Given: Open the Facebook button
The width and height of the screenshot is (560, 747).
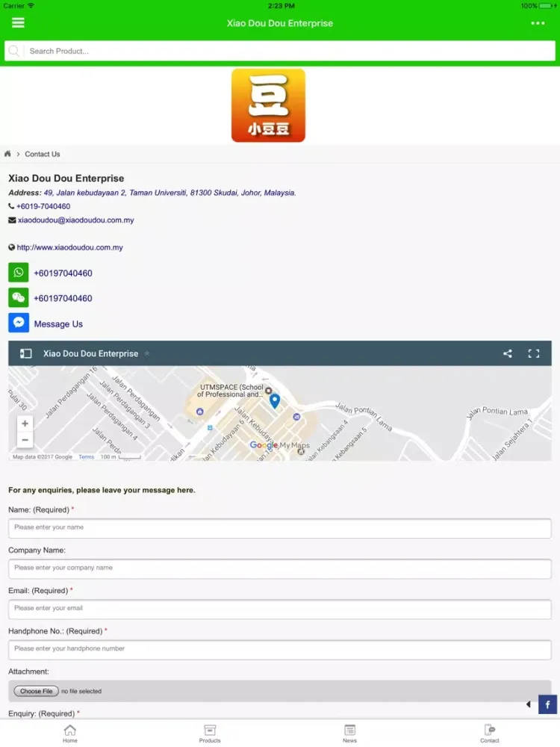Looking at the screenshot, I should click(x=547, y=704).
